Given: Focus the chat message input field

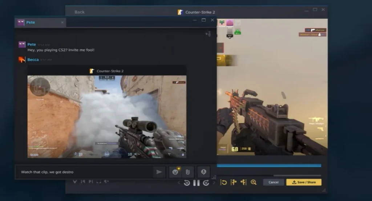Looking at the screenshot, I should (85, 172).
